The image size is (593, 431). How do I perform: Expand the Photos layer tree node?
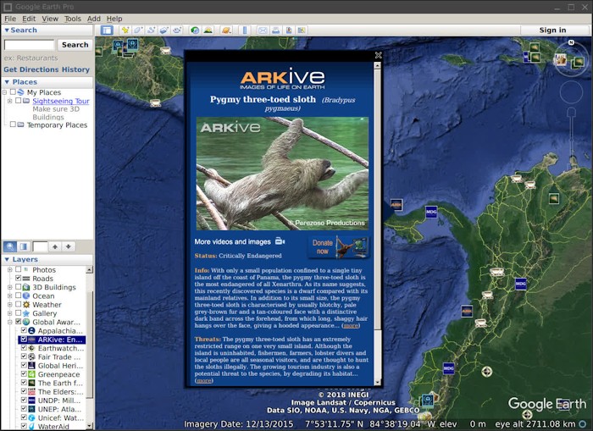(x=10, y=270)
